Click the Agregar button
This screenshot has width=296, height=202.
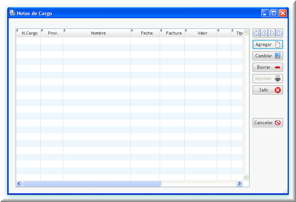click(x=268, y=44)
